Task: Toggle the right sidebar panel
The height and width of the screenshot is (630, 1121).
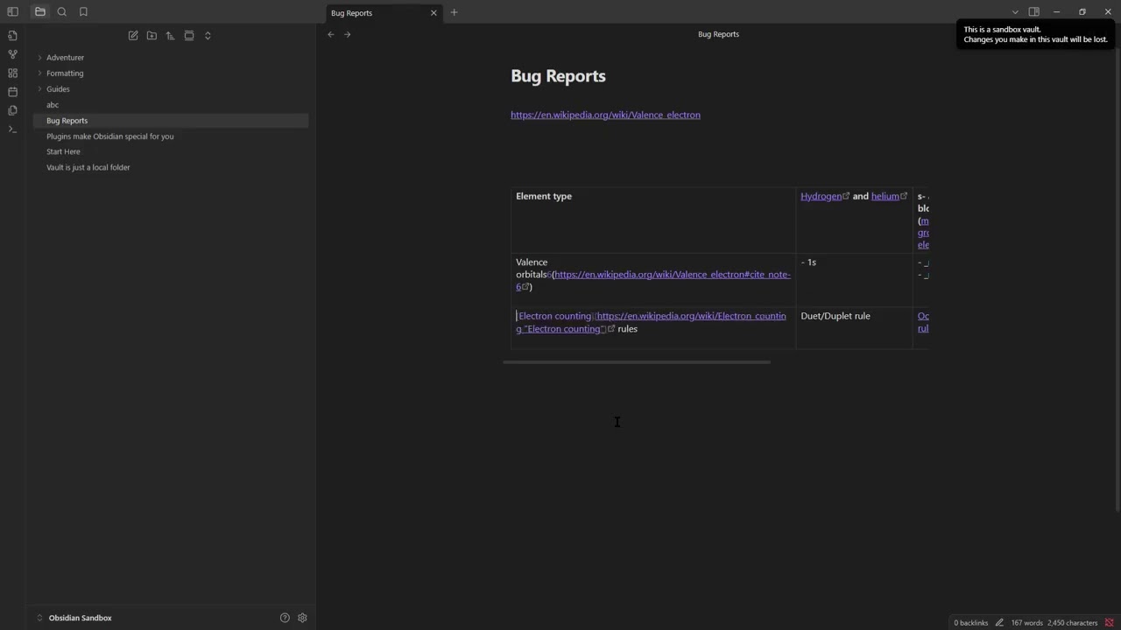Action: pyautogui.click(x=1033, y=12)
